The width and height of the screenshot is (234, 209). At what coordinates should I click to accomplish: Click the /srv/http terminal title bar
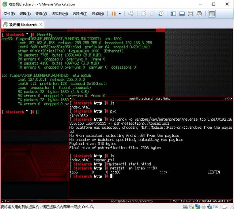[x=150, y=99]
